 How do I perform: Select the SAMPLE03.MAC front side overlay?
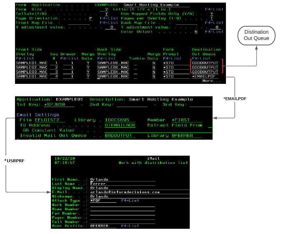[x=32, y=72]
